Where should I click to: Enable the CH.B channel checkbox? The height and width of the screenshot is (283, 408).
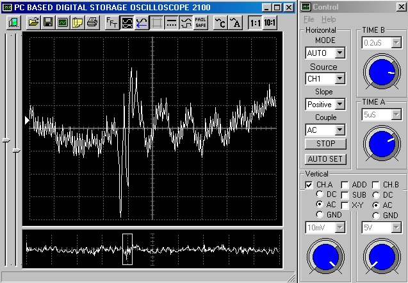click(376, 185)
